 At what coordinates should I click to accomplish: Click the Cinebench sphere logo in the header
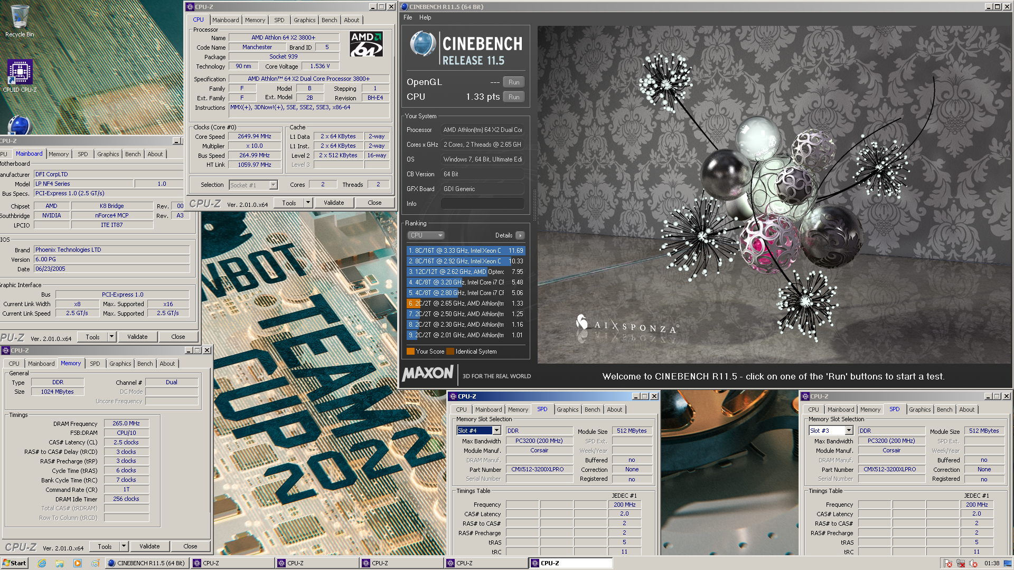(422, 44)
